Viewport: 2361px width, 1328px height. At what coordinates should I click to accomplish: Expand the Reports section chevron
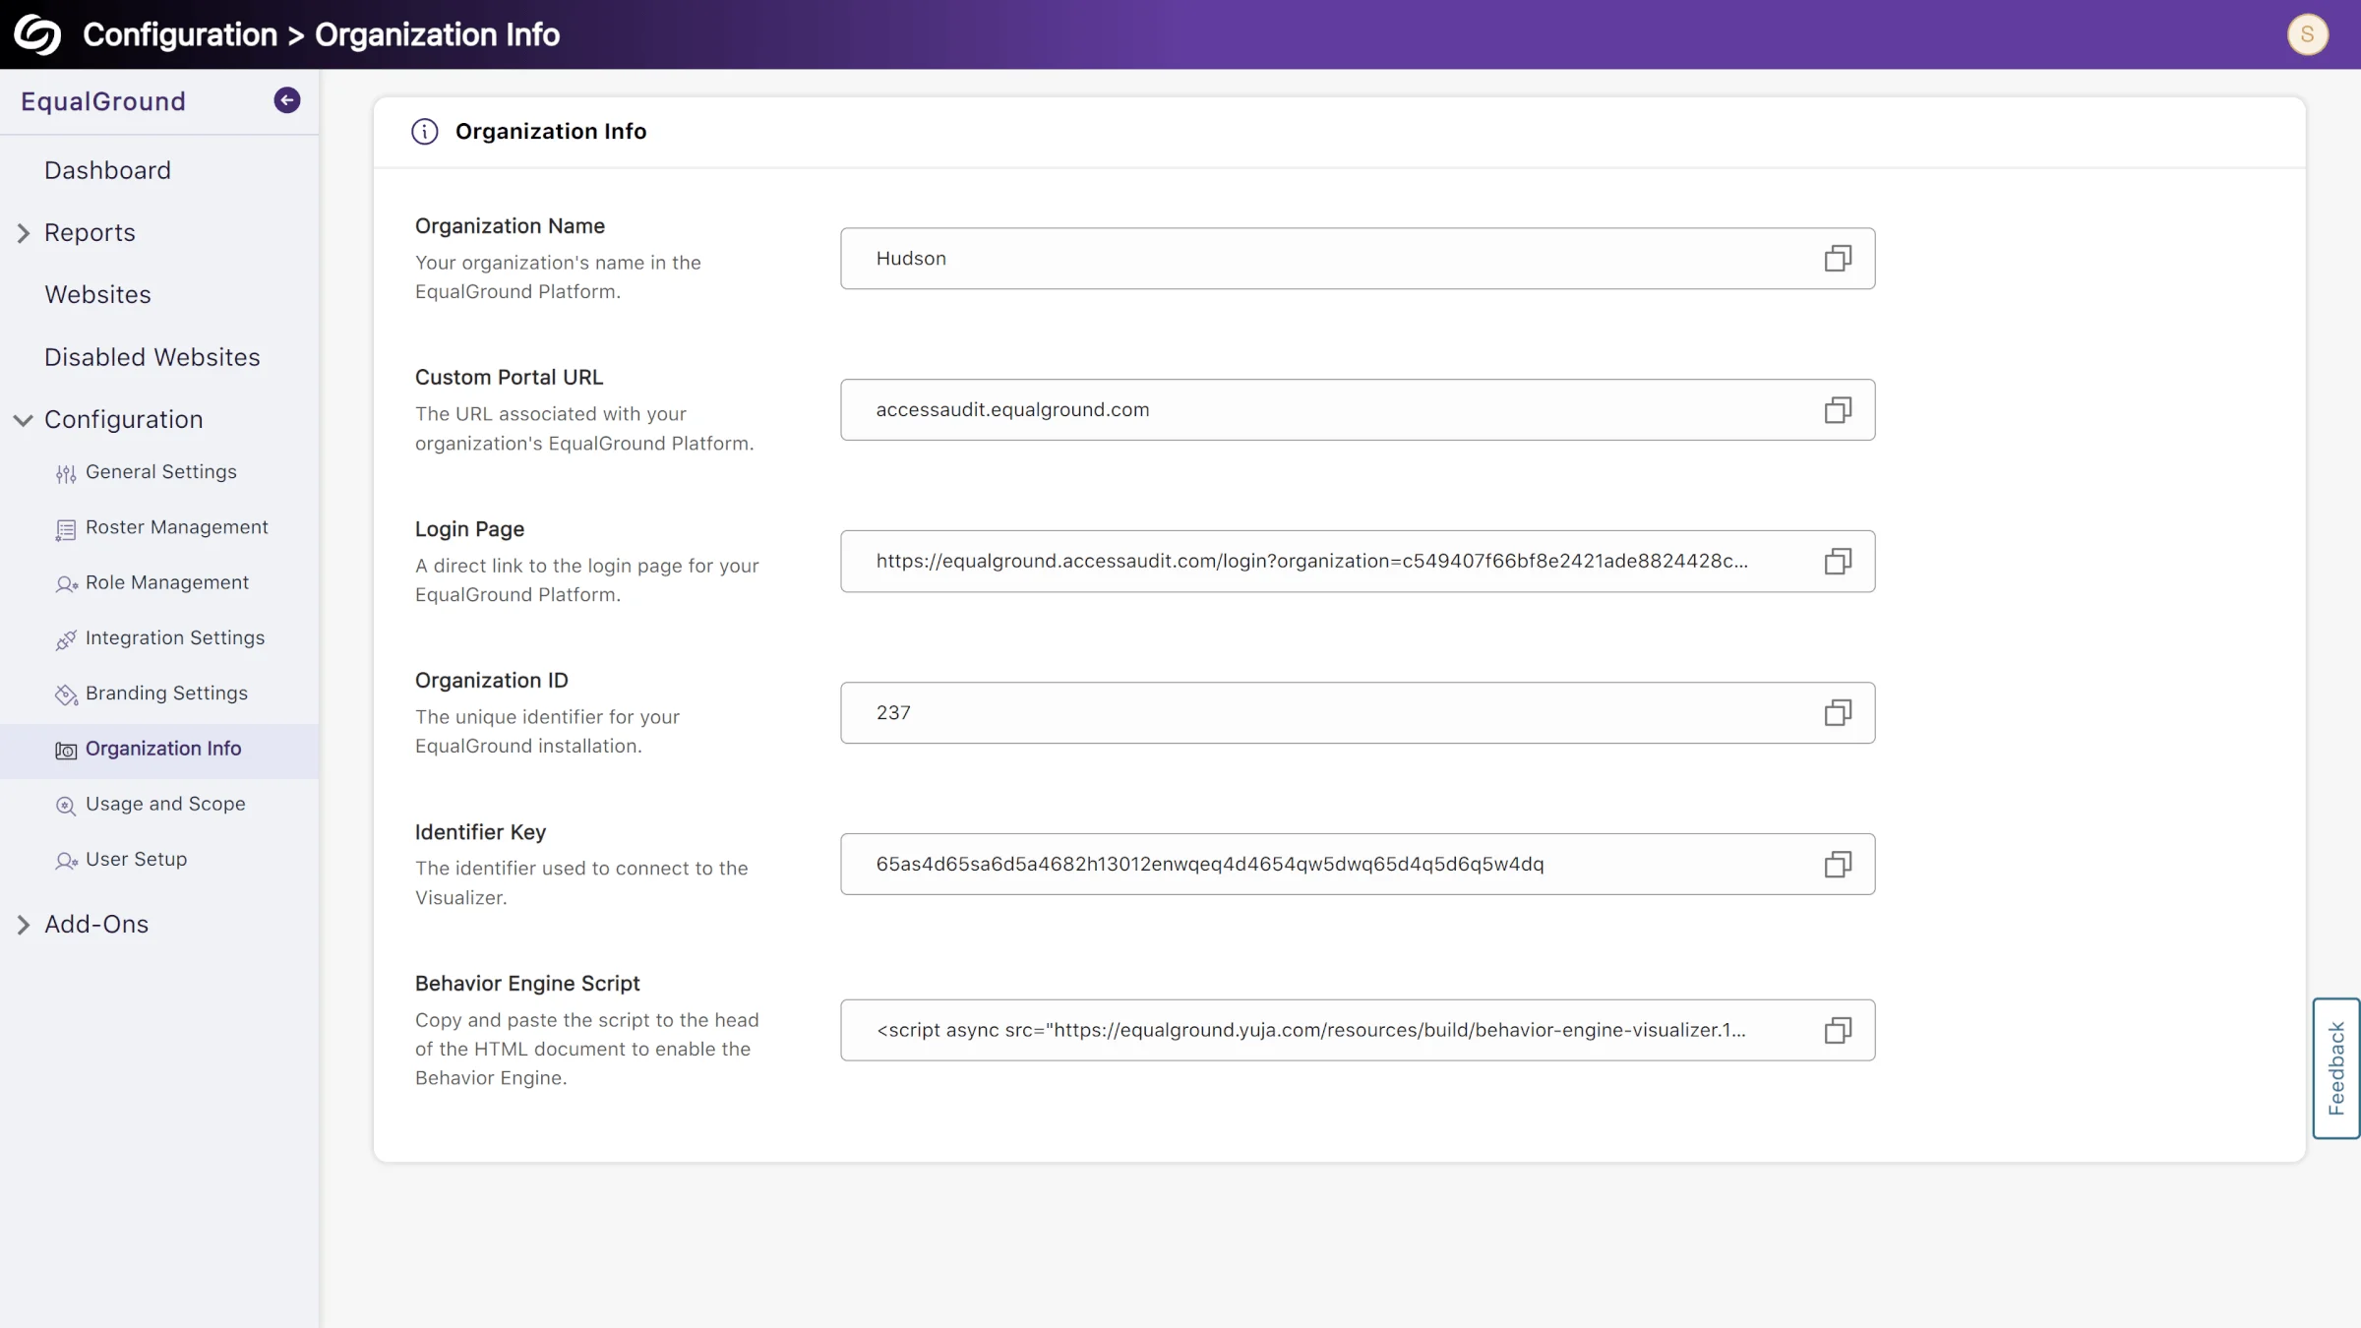click(x=23, y=233)
